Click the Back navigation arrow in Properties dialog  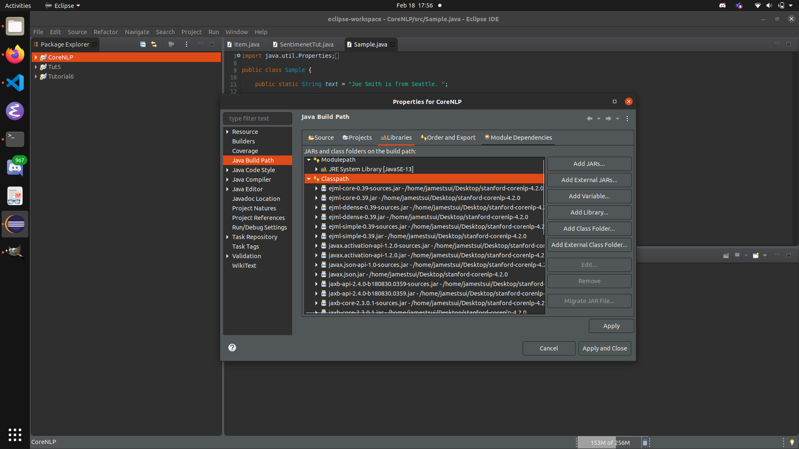[x=590, y=118]
